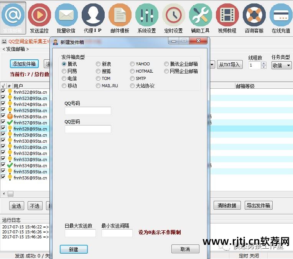Click the 邮箱等级 column header
Image resolution: width=293 pixels, height=259 pixels.
point(264,86)
